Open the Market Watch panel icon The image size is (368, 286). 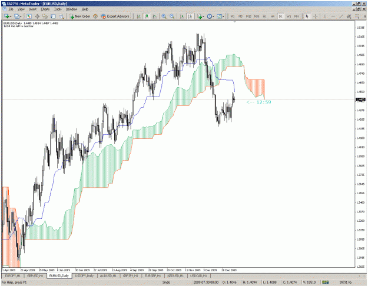29,16
